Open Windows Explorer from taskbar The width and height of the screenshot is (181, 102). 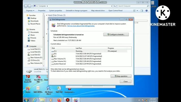pyautogui.click(x=42, y=100)
